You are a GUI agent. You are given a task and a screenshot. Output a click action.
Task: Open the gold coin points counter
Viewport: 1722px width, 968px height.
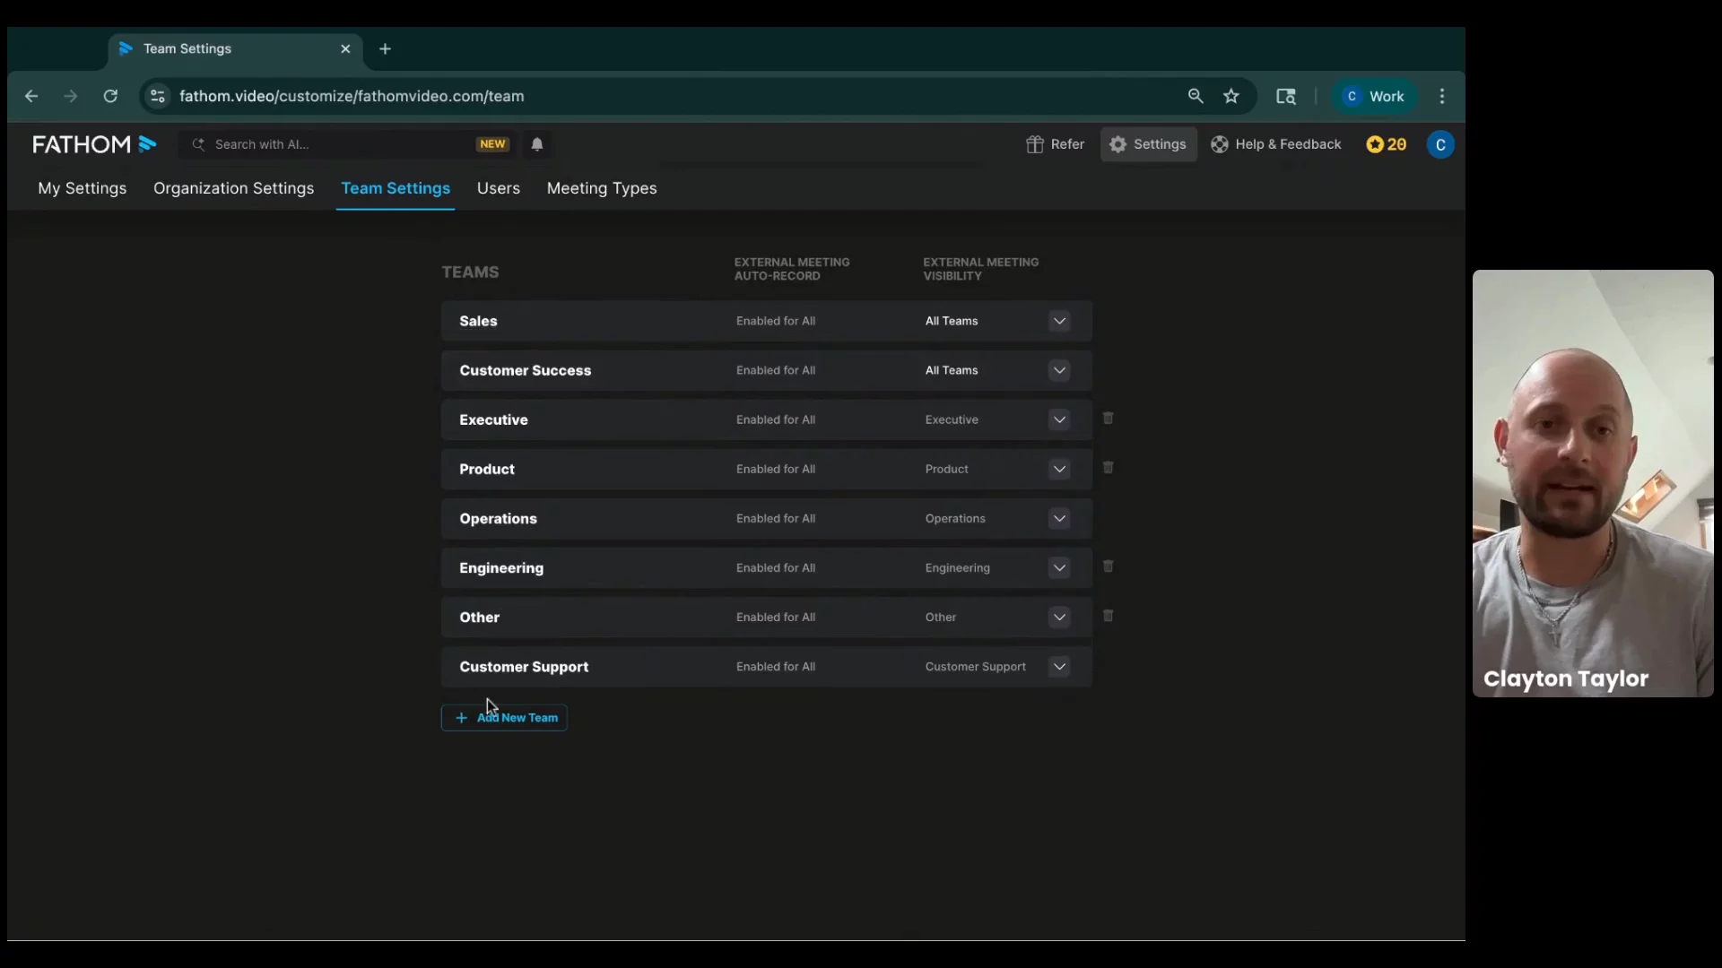point(1386,144)
